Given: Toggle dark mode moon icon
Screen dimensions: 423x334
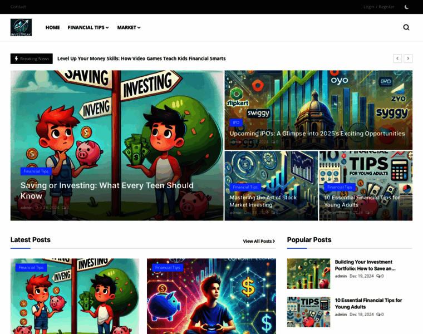Looking at the screenshot, I should point(406,7).
